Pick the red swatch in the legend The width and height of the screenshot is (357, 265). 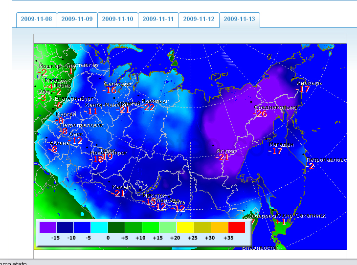point(236,227)
